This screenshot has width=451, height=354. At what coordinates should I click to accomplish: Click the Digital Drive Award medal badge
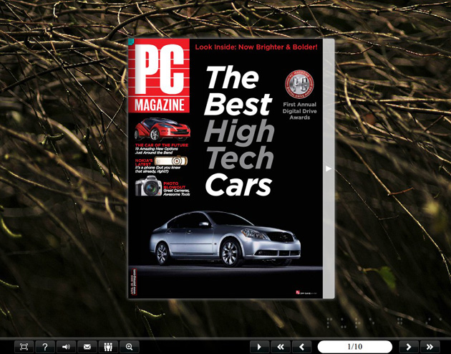pos(299,85)
